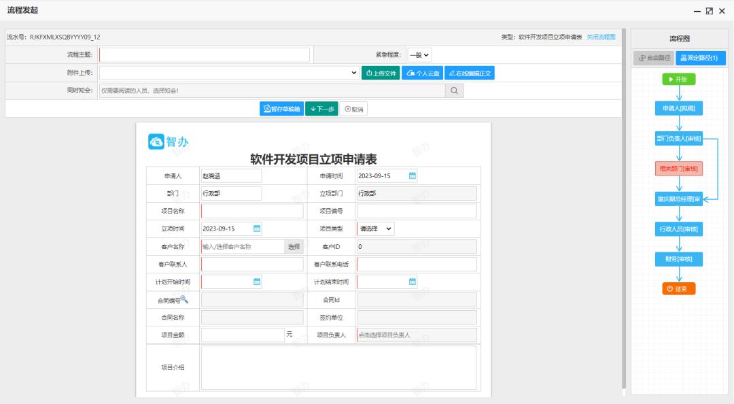Open 个人云盘 personal cloud storage
This screenshot has height=404, width=734.
coord(423,73)
